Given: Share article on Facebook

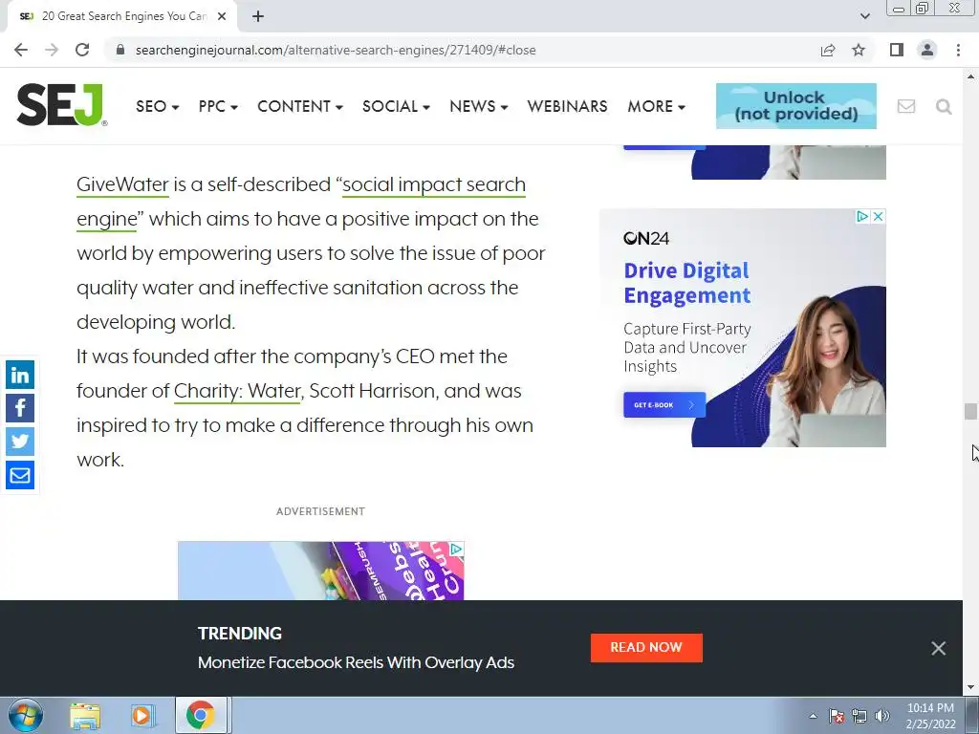Looking at the screenshot, I should [20, 408].
